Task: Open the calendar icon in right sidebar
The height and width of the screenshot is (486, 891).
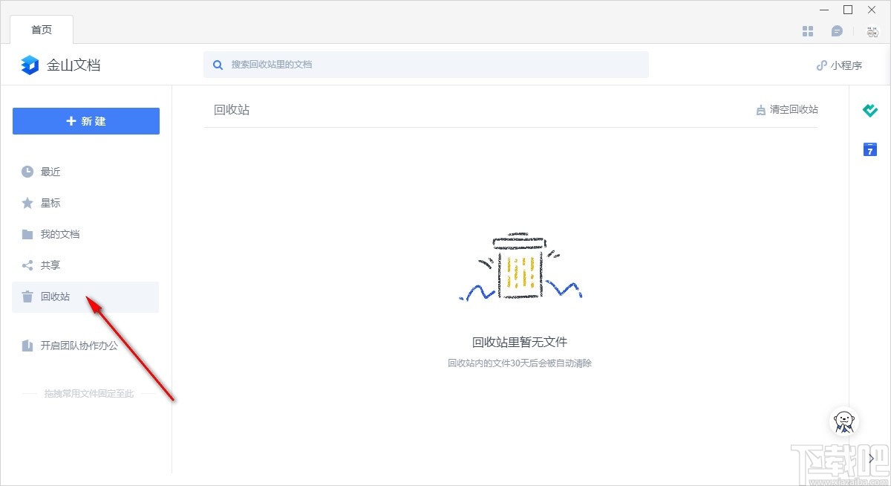Action: (869, 149)
